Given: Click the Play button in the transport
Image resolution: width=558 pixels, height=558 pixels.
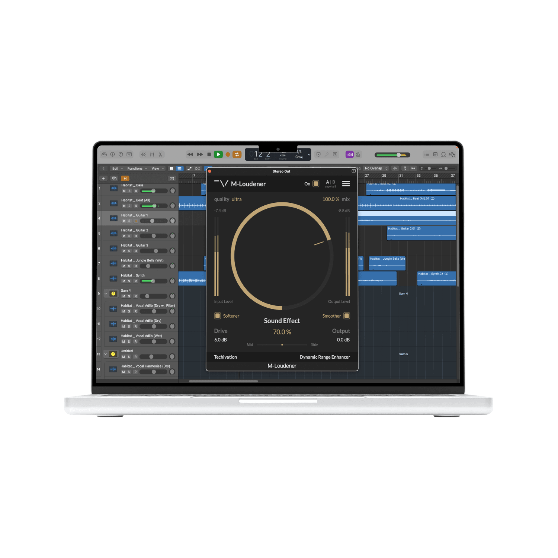Looking at the screenshot, I should (218, 154).
